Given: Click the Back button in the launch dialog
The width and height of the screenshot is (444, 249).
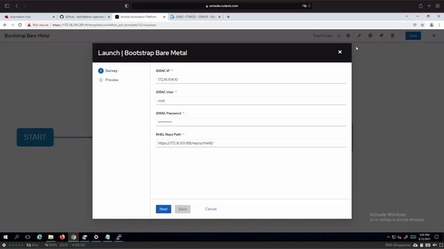Looking at the screenshot, I should pyautogui.click(x=182, y=209).
